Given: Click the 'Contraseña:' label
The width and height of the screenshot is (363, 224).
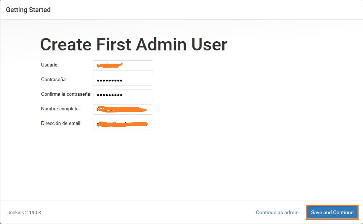Looking at the screenshot, I should coord(54,80).
